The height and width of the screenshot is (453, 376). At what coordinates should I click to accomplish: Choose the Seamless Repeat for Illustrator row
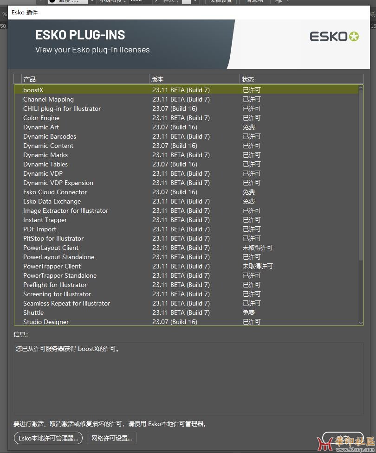(186, 303)
